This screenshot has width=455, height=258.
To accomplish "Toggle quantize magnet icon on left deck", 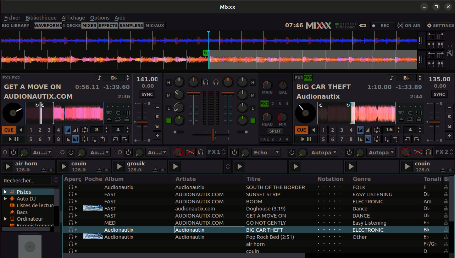I will coord(118,112).
